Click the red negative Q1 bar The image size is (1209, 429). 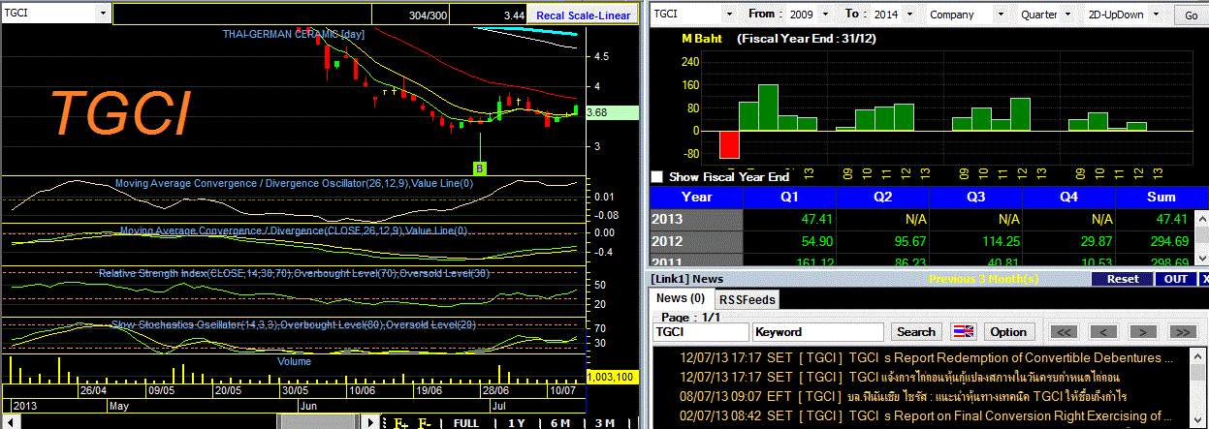click(x=729, y=144)
